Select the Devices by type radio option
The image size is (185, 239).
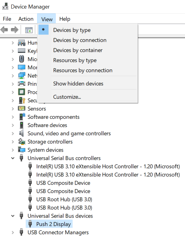(72, 30)
